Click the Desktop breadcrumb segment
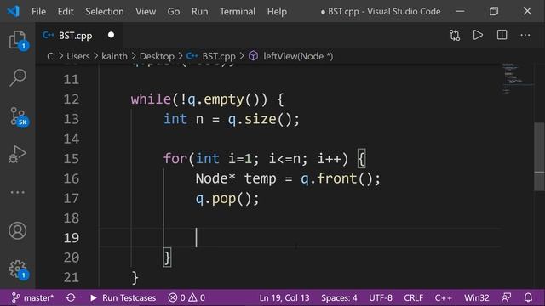The image size is (545, 306). click(157, 56)
